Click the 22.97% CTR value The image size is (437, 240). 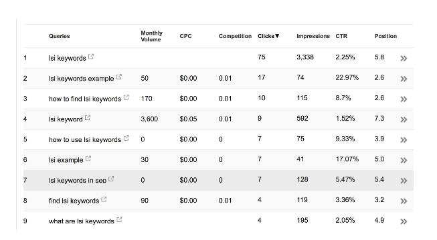point(347,77)
